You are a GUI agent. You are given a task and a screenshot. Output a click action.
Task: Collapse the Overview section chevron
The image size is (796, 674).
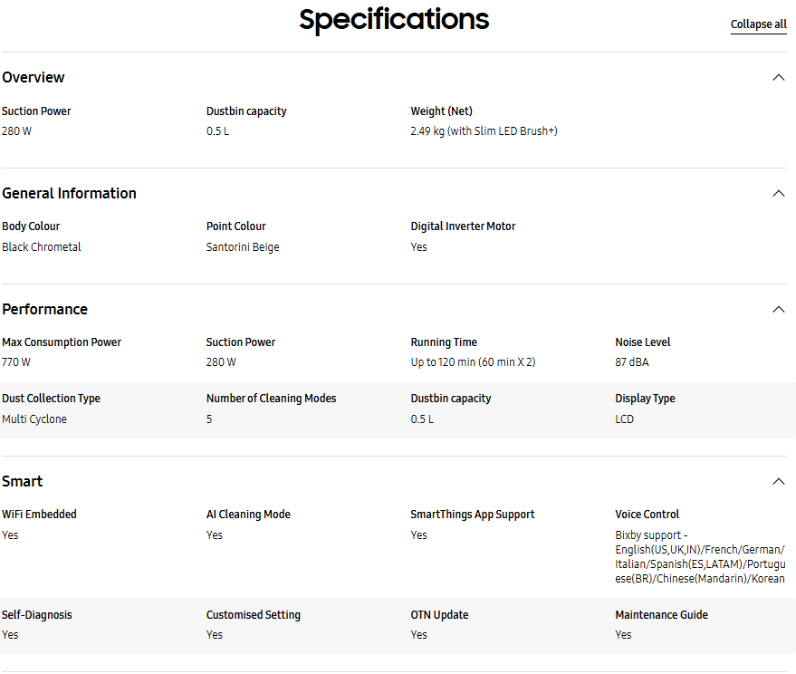pos(778,78)
